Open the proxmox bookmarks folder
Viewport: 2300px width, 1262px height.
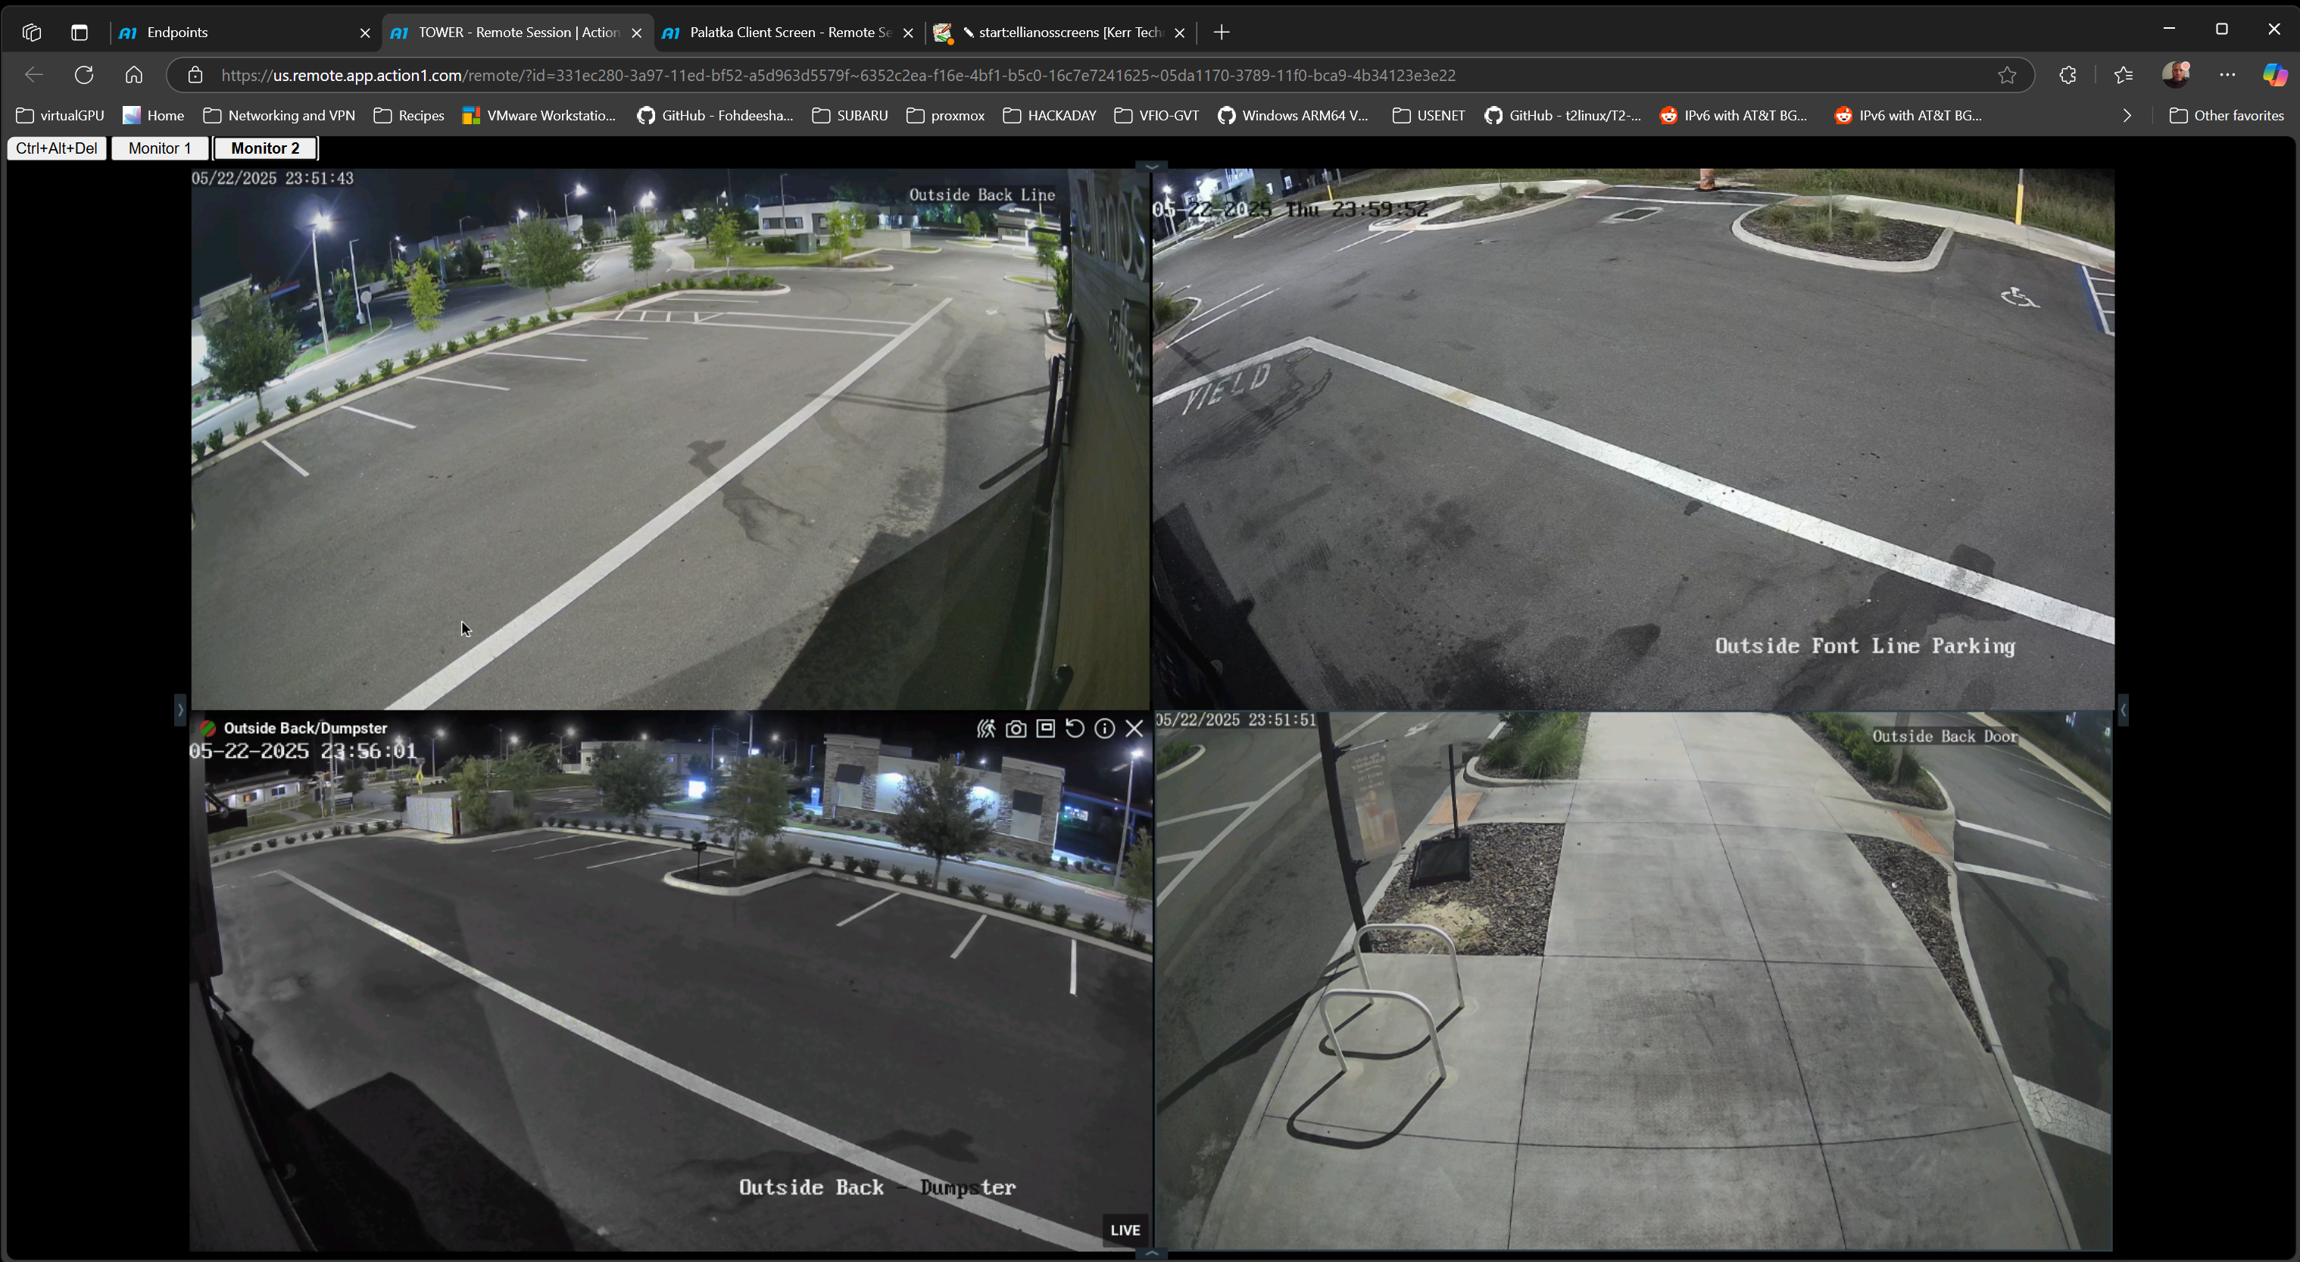[x=946, y=115]
